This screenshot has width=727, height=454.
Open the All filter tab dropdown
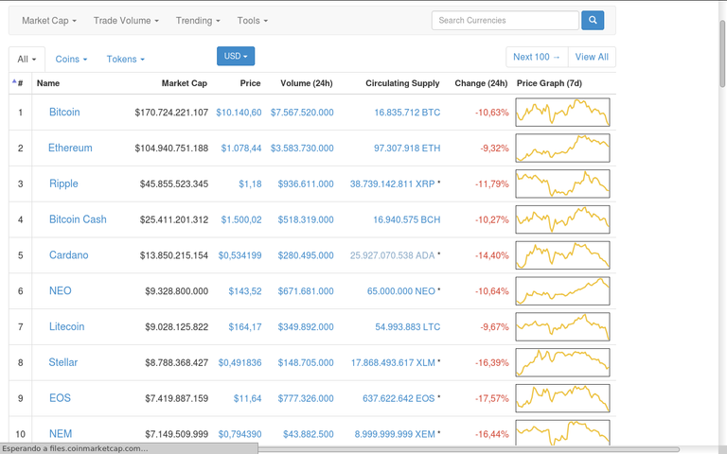(x=27, y=60)
